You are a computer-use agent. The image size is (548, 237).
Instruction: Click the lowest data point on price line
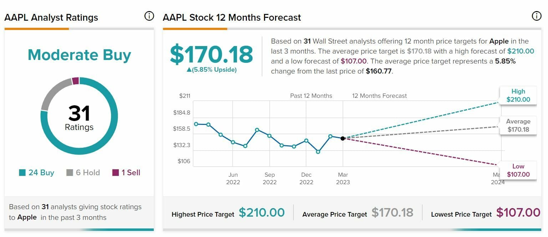[x=318, y=152]
